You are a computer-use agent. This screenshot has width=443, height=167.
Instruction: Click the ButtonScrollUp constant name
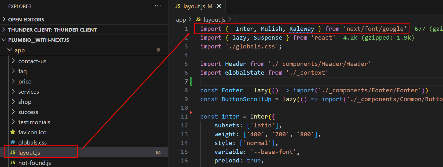click(246, 99)
